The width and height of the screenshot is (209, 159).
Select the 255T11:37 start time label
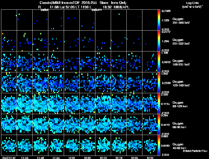[x=9, y=158]
